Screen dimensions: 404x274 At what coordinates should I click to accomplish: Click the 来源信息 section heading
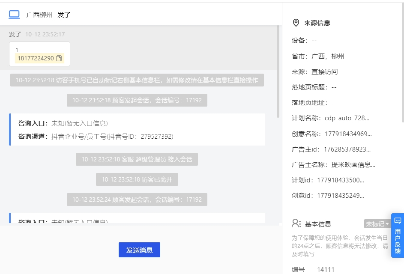point(317,23)
